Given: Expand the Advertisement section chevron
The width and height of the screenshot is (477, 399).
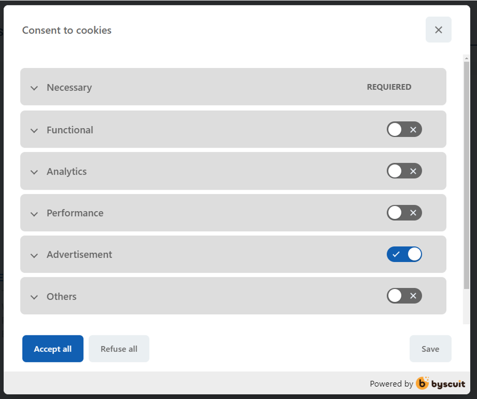Looking at the screenshot, I should (x=34, y=255).
